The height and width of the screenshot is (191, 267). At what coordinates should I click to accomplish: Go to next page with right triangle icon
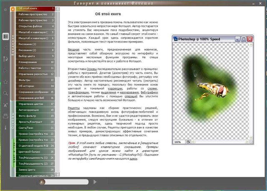(x=5, y=70)
